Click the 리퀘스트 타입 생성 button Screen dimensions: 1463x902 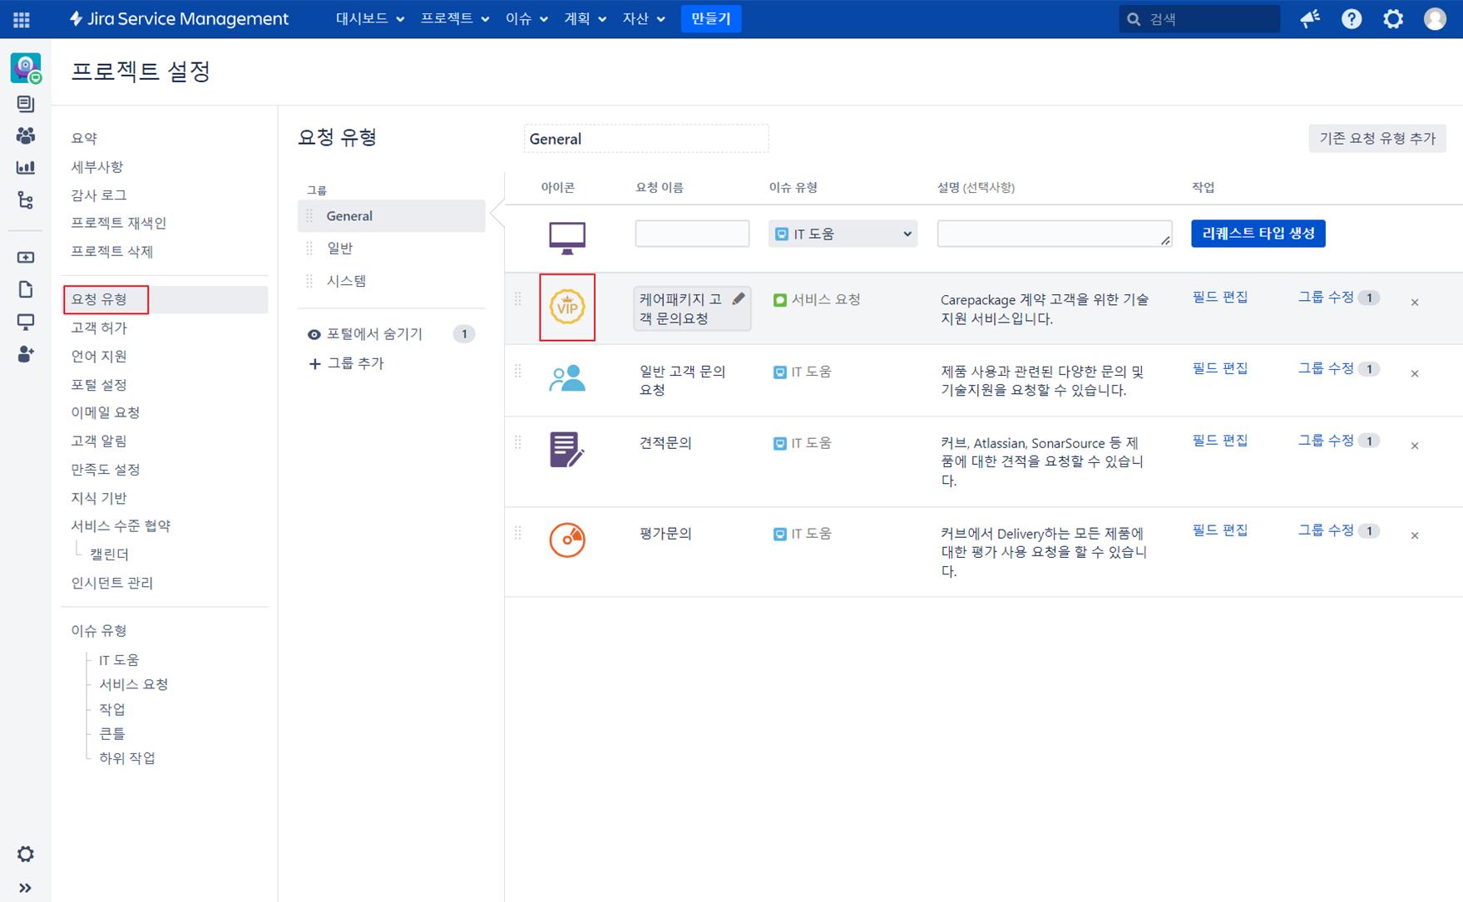pos(1258,234)
